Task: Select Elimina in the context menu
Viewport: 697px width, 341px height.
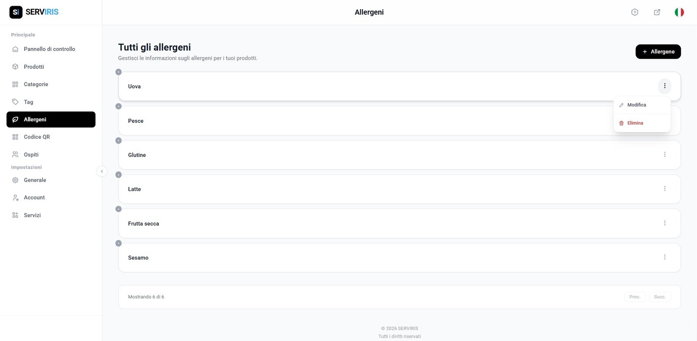Action: pos(635,123)
